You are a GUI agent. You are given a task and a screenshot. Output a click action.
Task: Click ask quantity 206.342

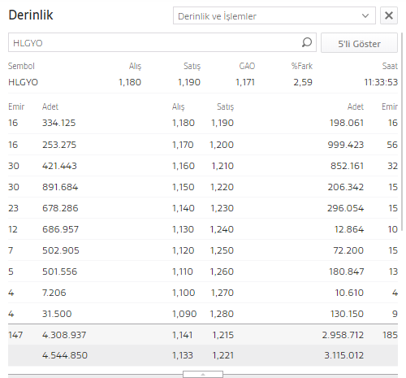[346, 187]
